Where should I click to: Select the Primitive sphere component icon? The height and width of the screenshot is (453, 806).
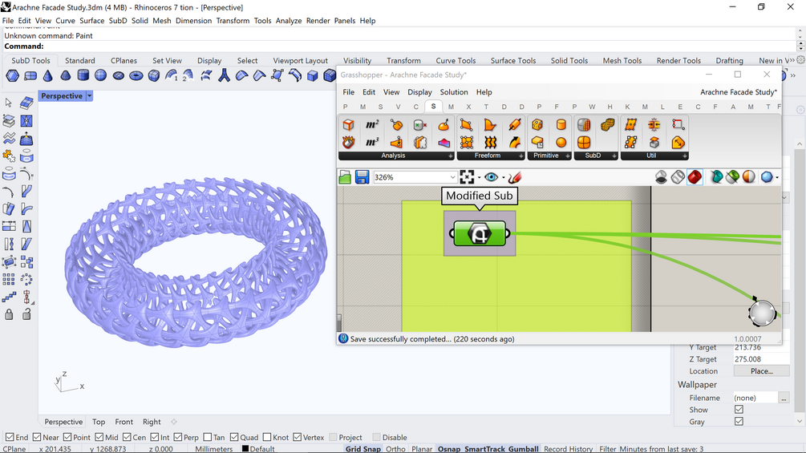pyautogui.click(x=561, y=142)
